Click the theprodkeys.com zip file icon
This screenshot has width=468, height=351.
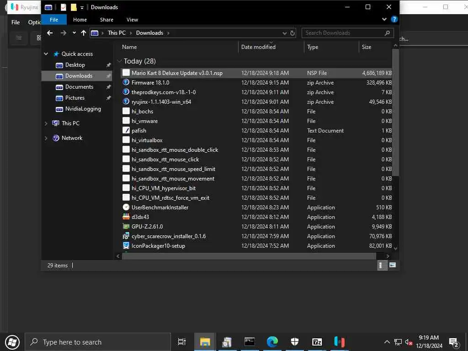[x=126, y=92]
